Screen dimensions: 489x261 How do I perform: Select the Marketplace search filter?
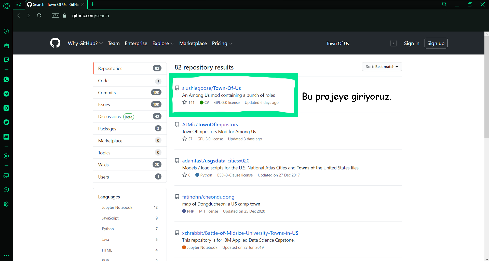pyautogui.click(x=130, y=141)
